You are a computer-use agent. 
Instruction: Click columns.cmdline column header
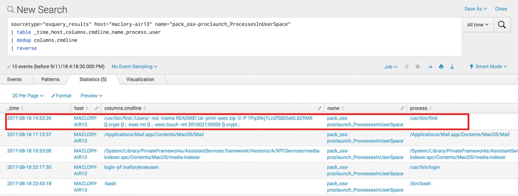(125, 108)
